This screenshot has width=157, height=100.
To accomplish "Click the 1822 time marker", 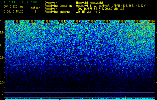I will (x=32, y=21).
